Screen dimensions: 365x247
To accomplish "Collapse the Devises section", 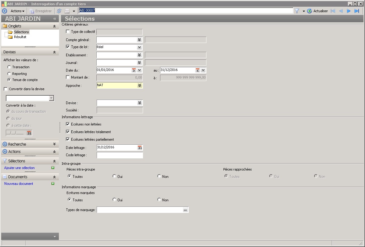I will 54,52.
